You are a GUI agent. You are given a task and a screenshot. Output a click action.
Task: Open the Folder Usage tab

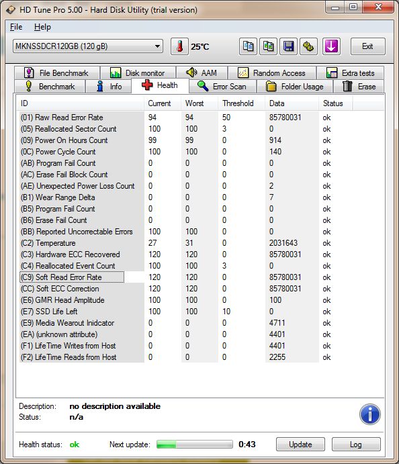(x=295, y=87)
